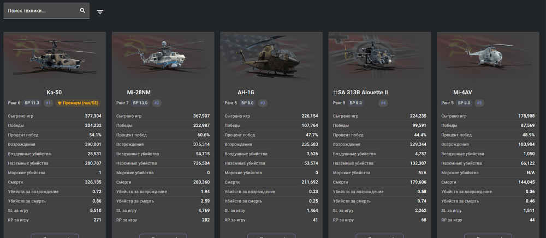Select deaths value '211,692'
The image size is (546, 238).
(x=310, y=182)
